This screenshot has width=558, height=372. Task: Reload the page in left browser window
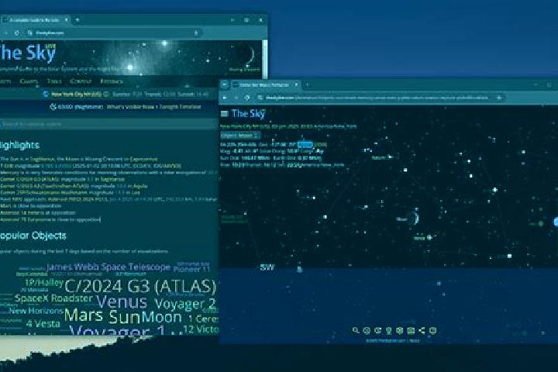(x=17, y=33)
